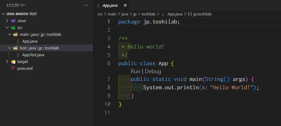Click class name 'App' on line 6
281x126 pixels.
point(163,63)
